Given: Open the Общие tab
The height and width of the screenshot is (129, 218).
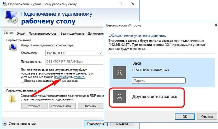Looking at the screenshot, I should point(8,33).
